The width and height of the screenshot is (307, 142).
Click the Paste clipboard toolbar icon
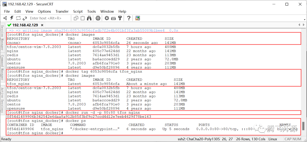pyautogui.click(x=83, y=18)
